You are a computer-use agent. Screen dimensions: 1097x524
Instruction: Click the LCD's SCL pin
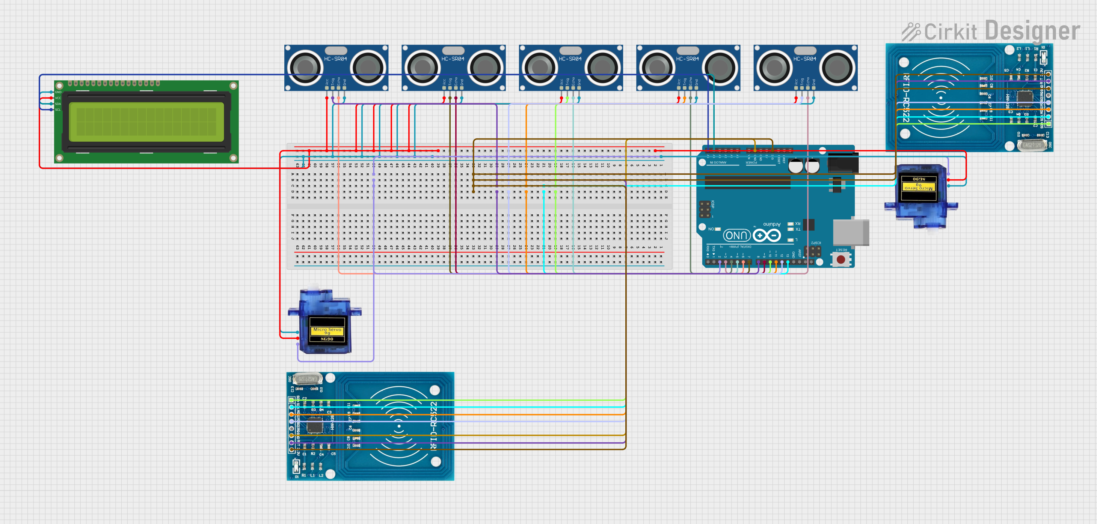point(53,110)
